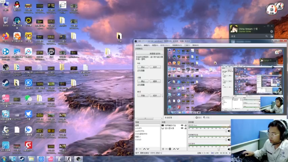
Task: Remove selected scene with minus icon
Action: coord(140,149)
